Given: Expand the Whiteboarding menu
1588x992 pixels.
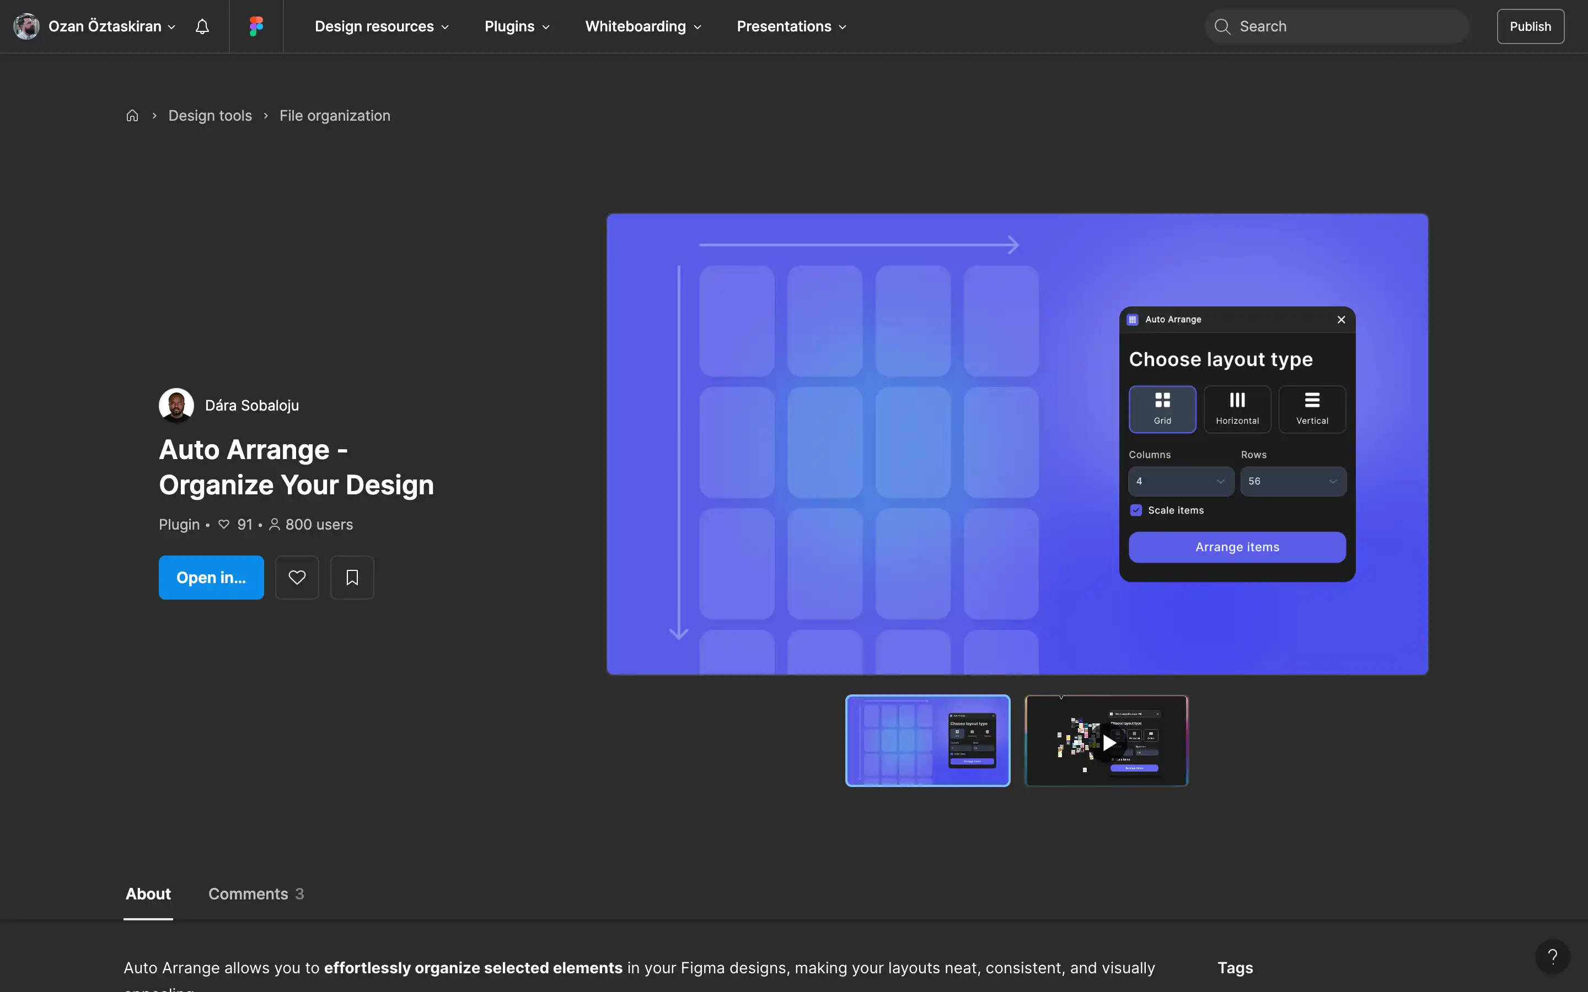Looking at the screenshot, I should [x=643, y=26].
